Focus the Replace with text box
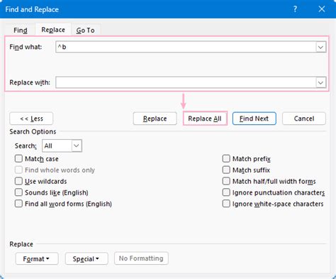The height and width of the screenshot is (279, 336). pos(186,82)
